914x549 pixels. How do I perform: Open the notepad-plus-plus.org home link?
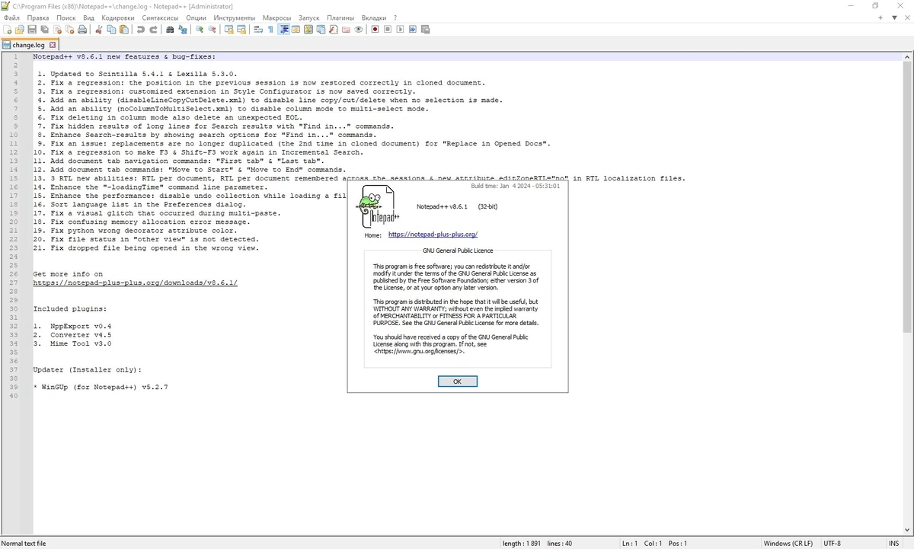pyautogui.click(x=433, y=235)
